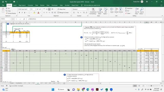
Task: Expand Merge & Center dropdown arrow
Action: [x=70, y=13]
